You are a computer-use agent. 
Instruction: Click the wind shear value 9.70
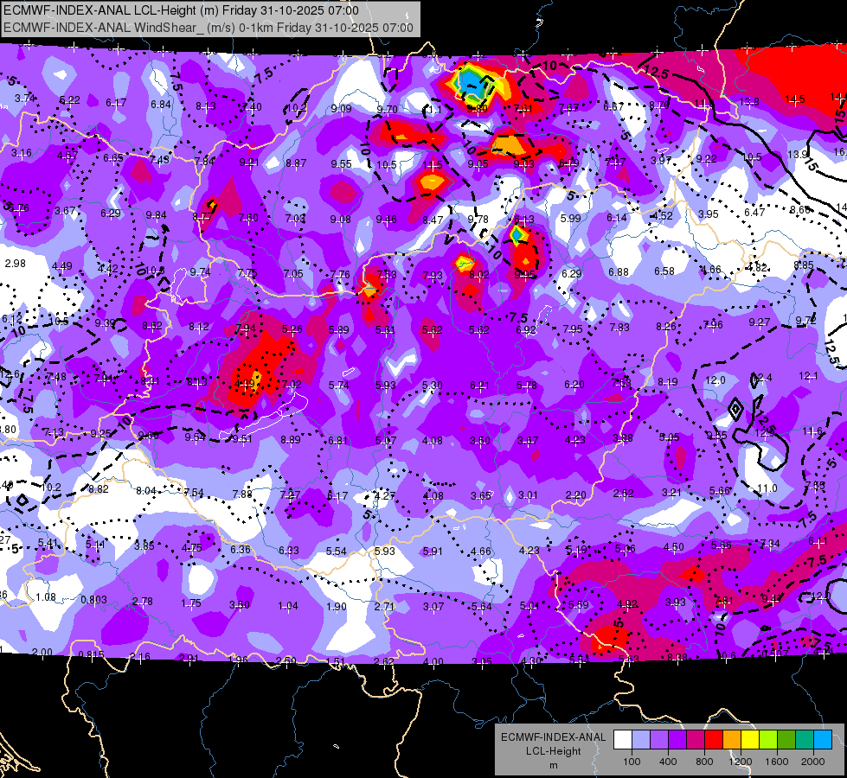[388, 110]
